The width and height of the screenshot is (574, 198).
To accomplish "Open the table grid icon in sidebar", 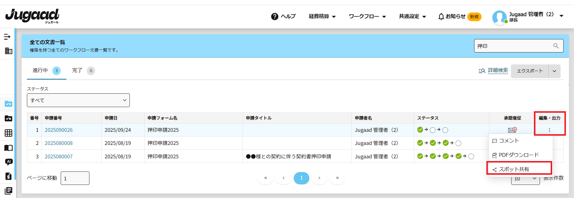I will pyautogui.click(x=8, y=133).
